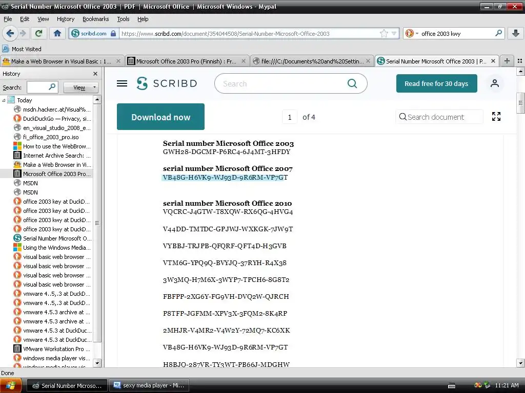This screenshot has width=525, height=393.
Task: Click the Download now button
Action: [x=160, y=117]
